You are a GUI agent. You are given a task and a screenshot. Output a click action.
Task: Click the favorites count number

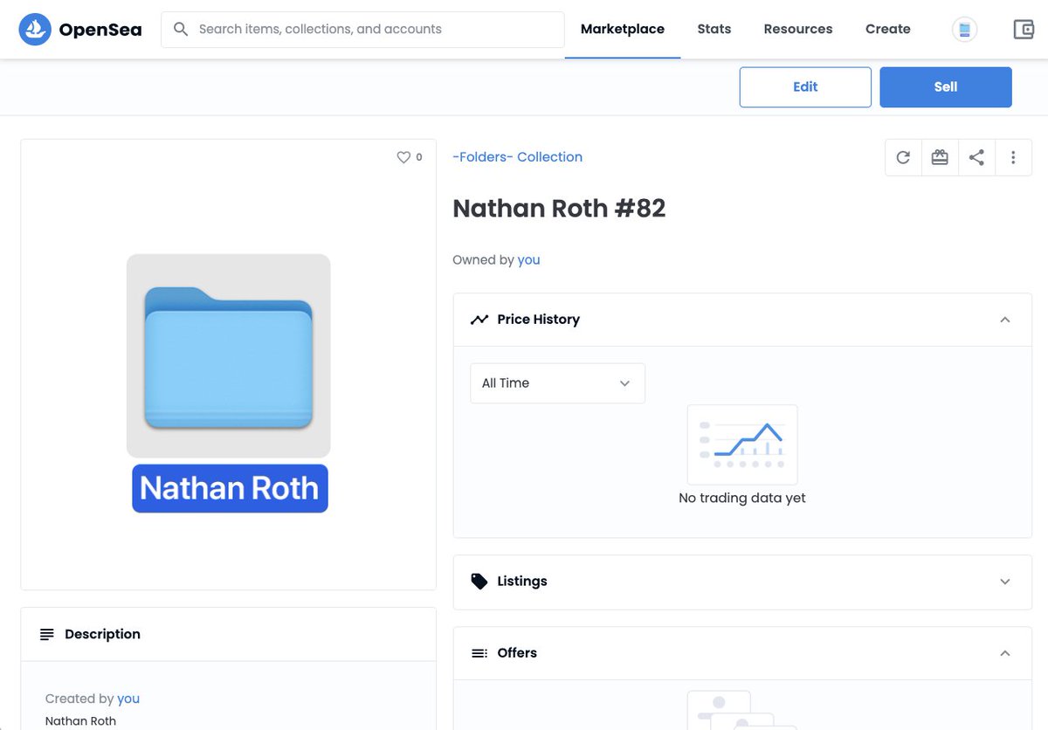(x=419, y=158)
